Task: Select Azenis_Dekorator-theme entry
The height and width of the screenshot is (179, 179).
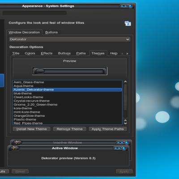Action: click(x=68, y=89)
